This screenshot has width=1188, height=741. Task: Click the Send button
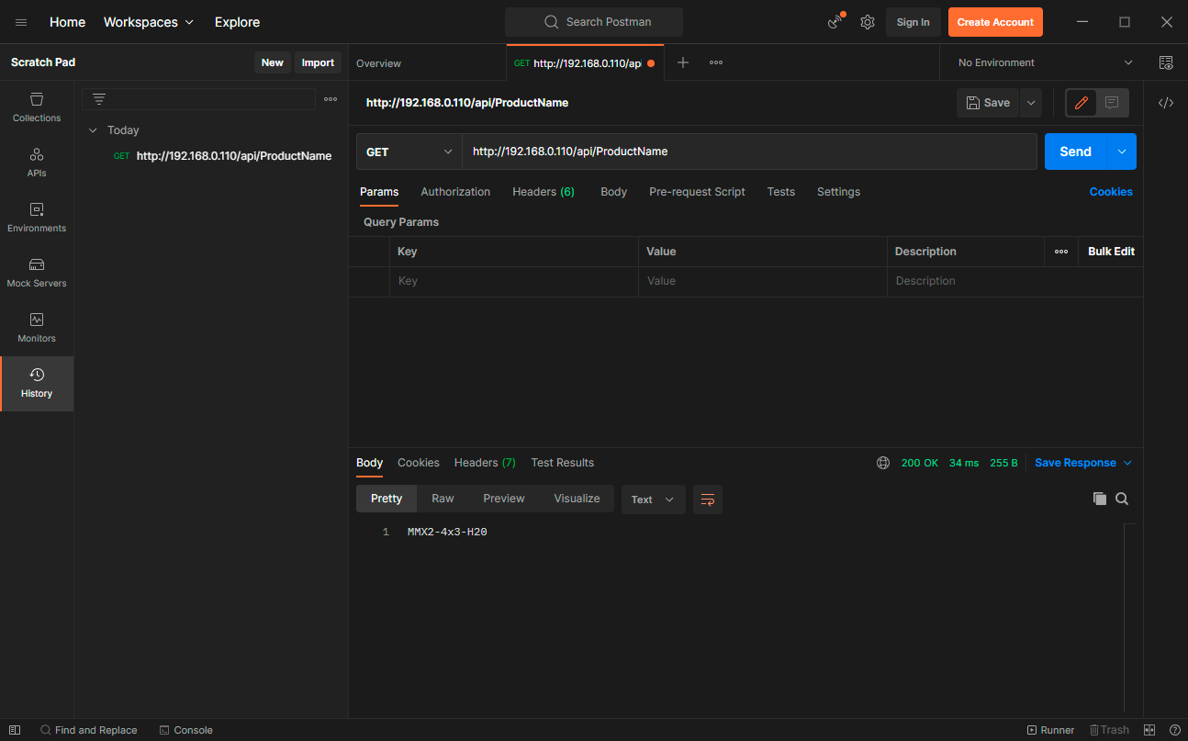(1075, 152)
